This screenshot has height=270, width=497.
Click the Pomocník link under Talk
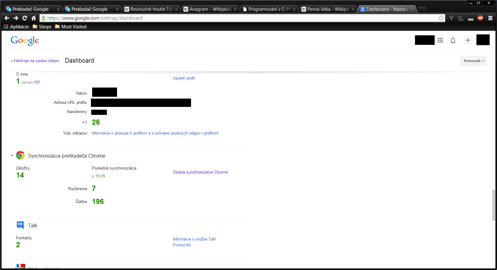(182, 245)
